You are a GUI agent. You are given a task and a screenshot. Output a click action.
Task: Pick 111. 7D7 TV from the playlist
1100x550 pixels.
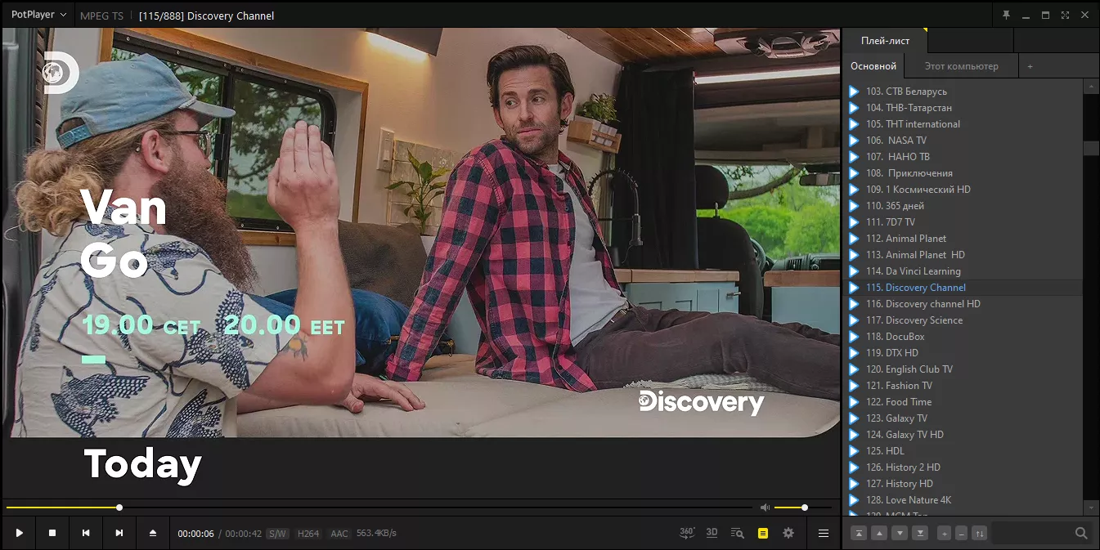(963, 222)
